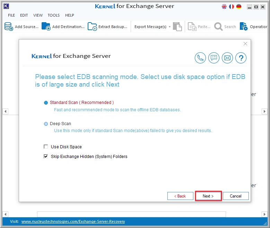Switch language to German flag
Viewport: 270px width, 228px height.
(239, 7)
